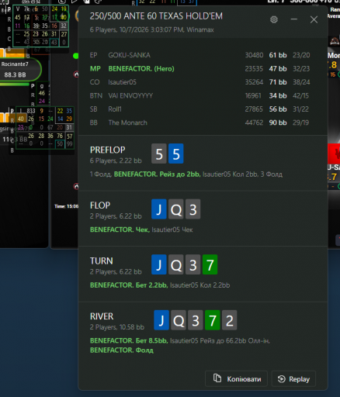Close the hand history popup

314,19
